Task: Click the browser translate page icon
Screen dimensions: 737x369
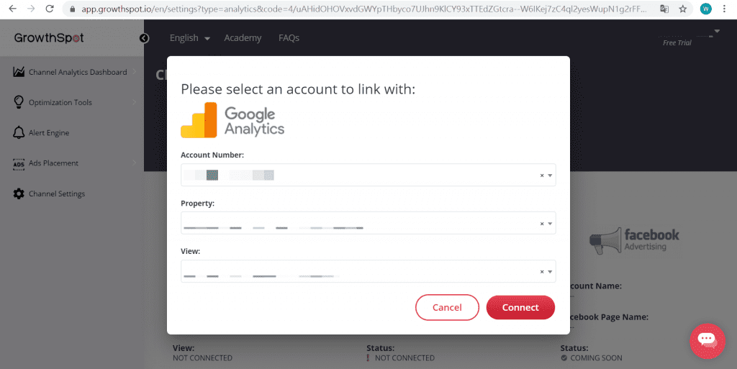Action: [664, 9]
